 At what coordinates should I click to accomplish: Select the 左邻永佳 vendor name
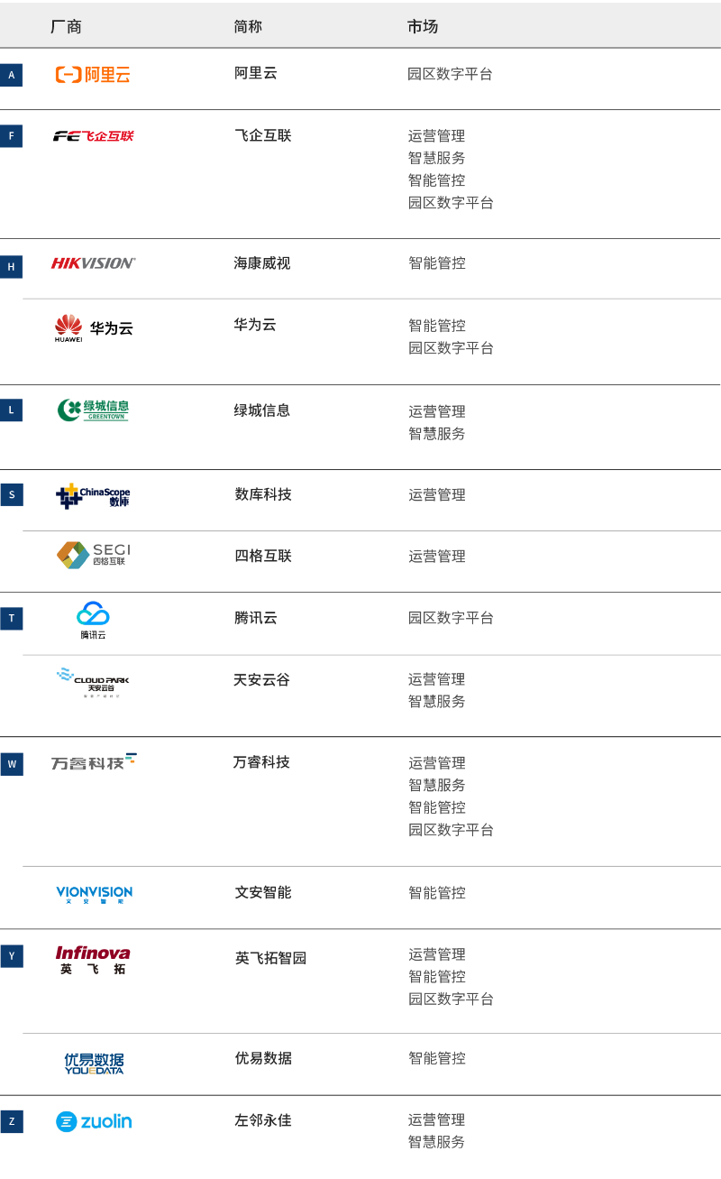pos(263,1120)
